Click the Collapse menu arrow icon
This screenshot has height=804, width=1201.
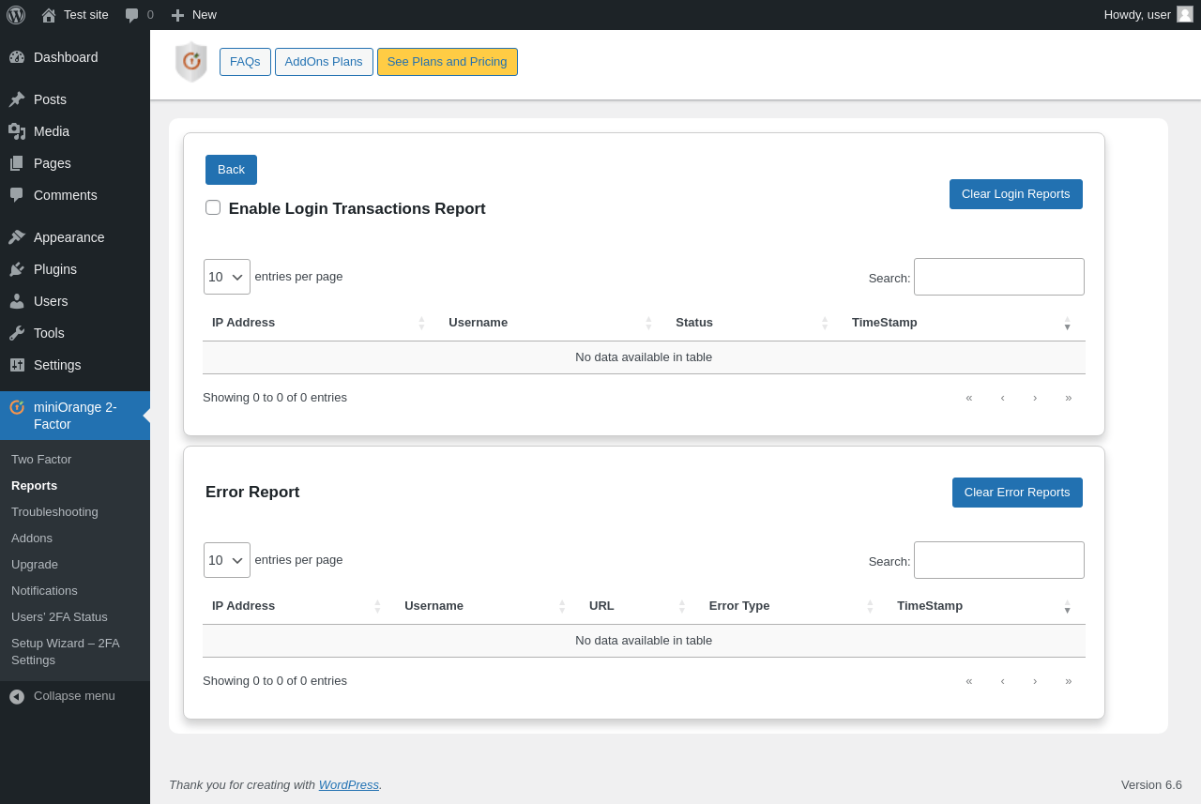tap(17, 696)
